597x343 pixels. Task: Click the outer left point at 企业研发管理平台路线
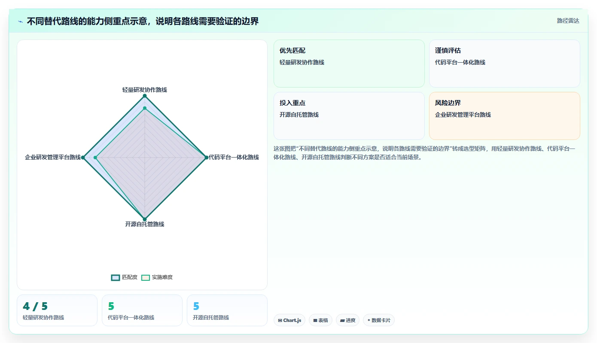[83, 158]
